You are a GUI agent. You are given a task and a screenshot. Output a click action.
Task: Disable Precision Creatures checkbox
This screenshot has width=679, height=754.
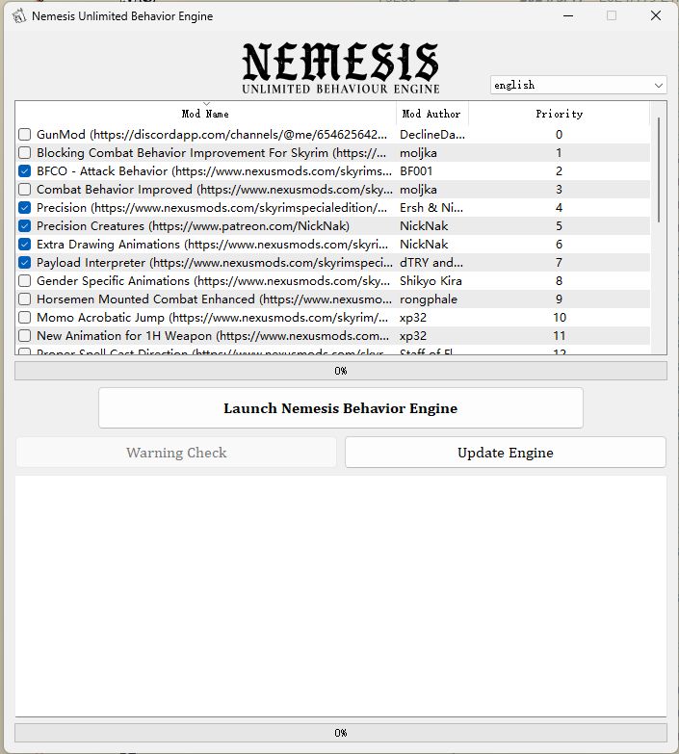click(x=24, y=225)
